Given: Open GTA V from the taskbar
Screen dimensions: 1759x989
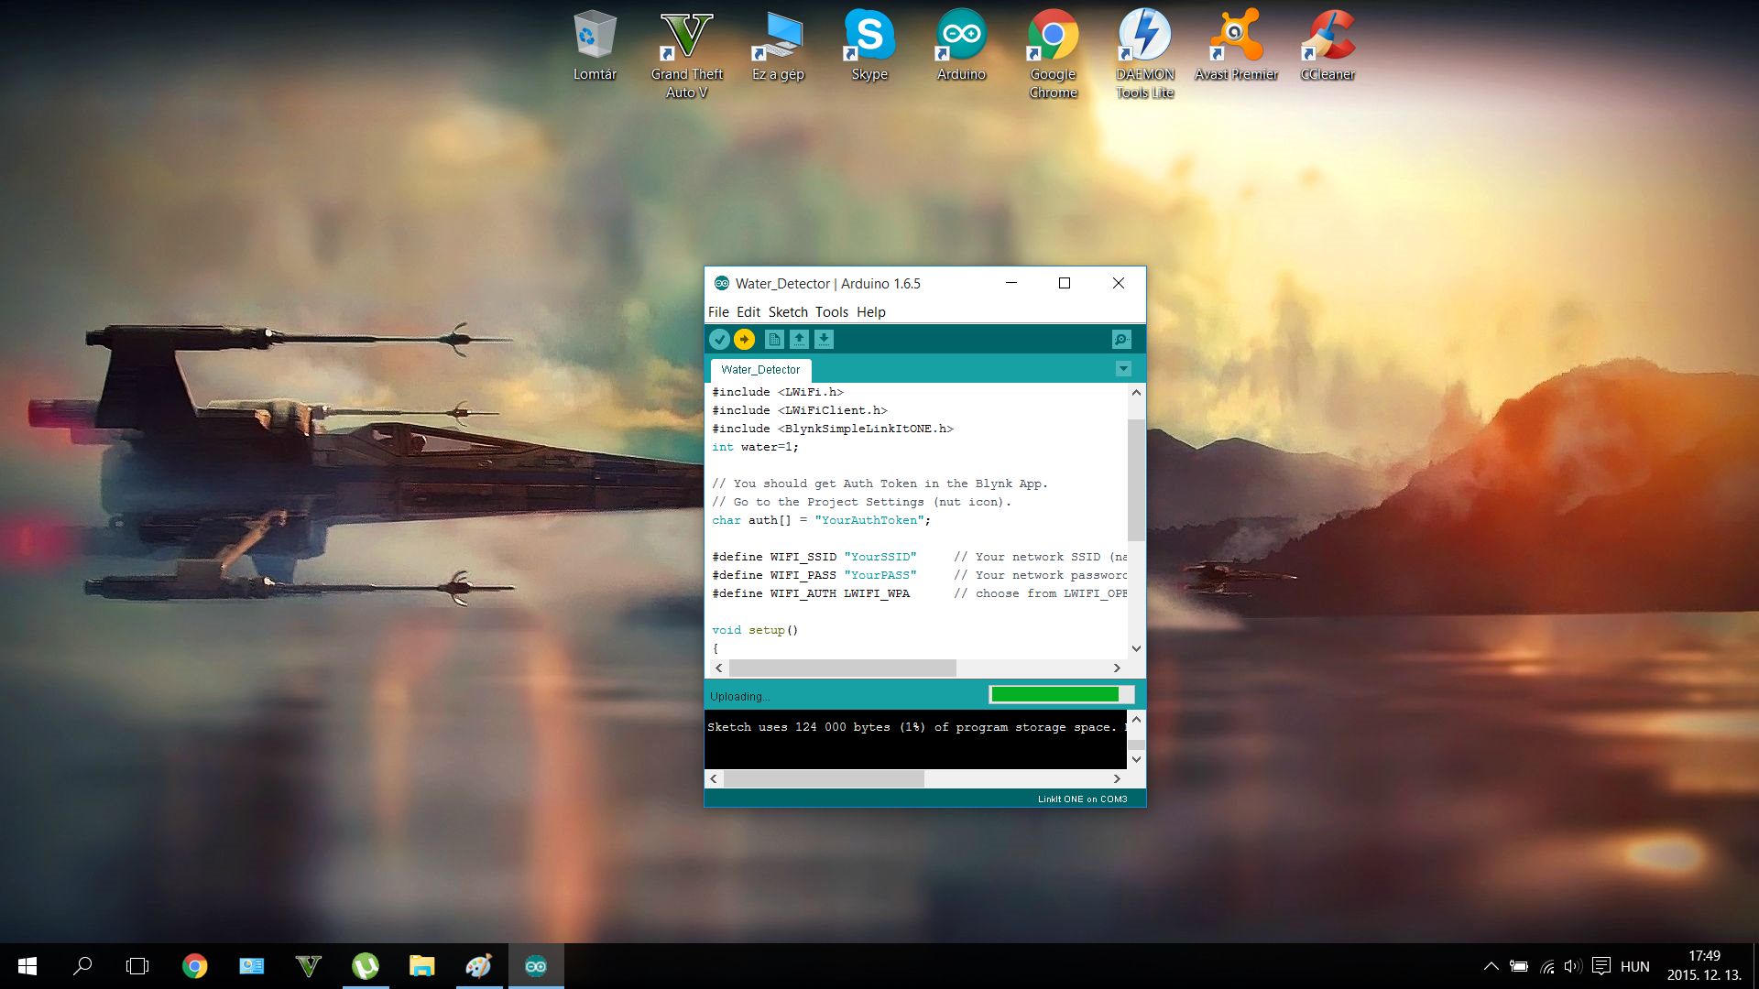Looking at the screenshot, I should pos(309,966).
